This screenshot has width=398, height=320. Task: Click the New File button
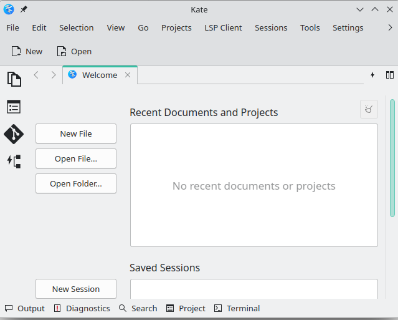pyautogui.click(x=76, y=133)
